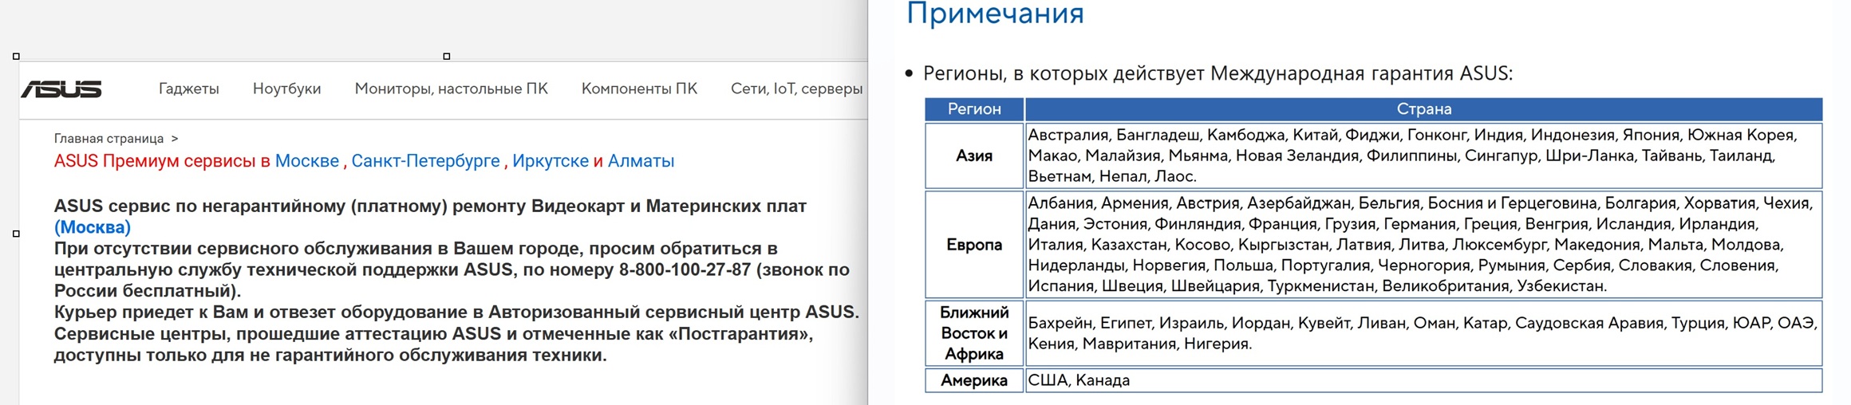
Task: Follow the (Москва) repair service link
Action: (93, 227)
